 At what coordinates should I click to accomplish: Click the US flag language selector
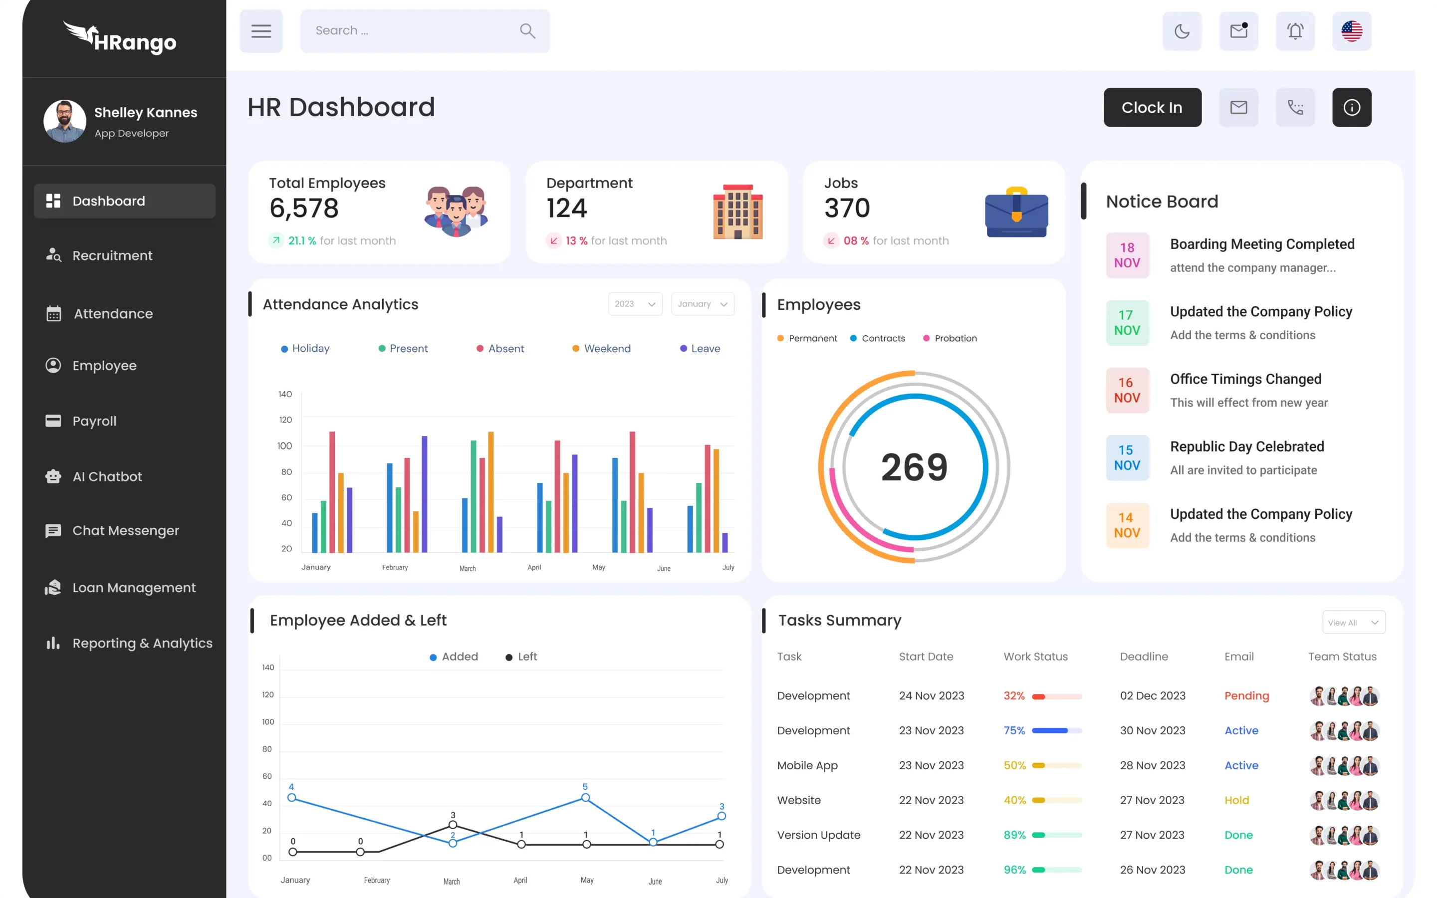click(1352, 31)
